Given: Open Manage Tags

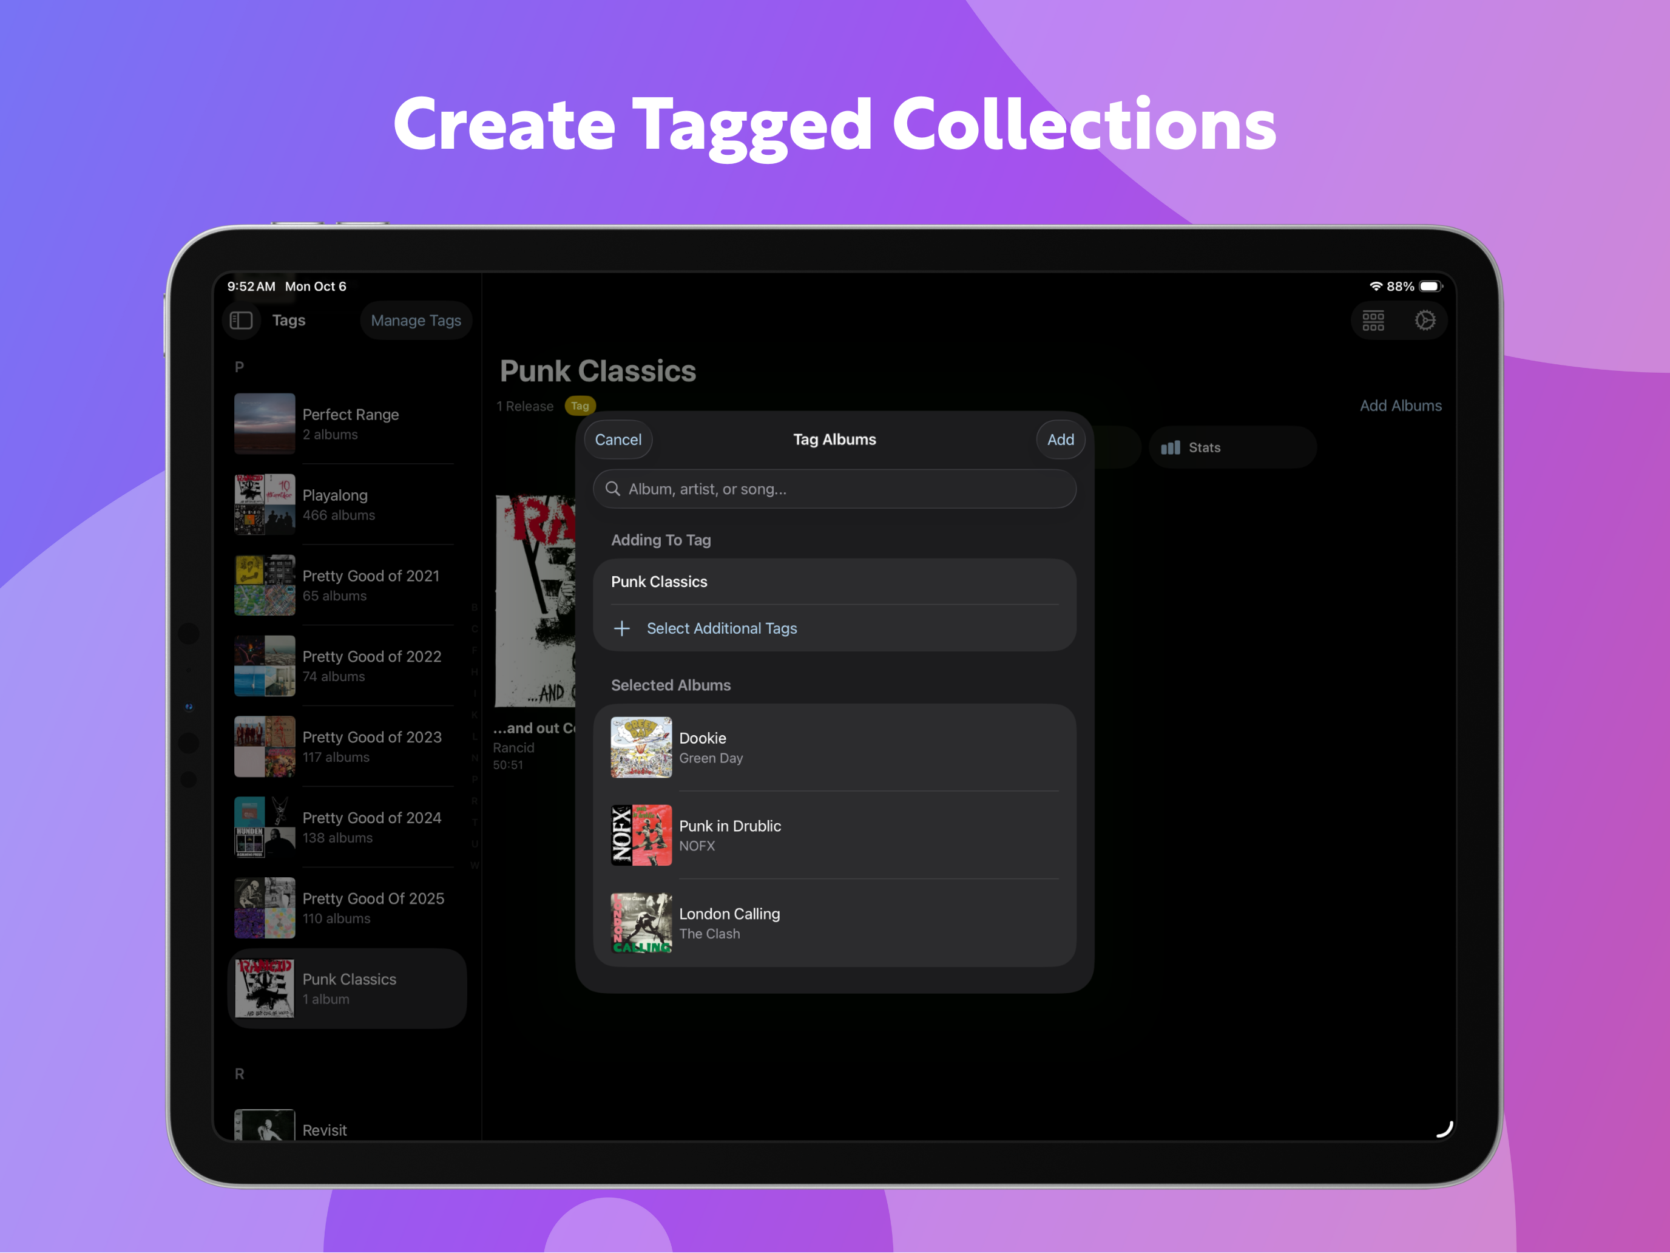Looking at the screenshot, I should point(416,321).
